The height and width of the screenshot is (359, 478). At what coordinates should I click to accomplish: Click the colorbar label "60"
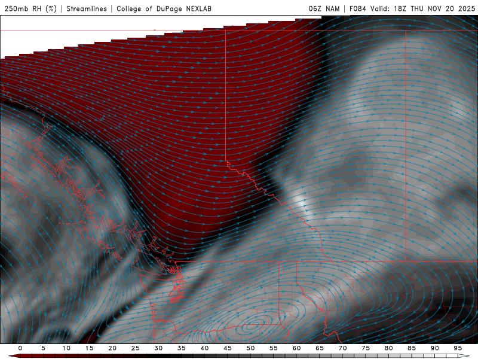[296, 348]
